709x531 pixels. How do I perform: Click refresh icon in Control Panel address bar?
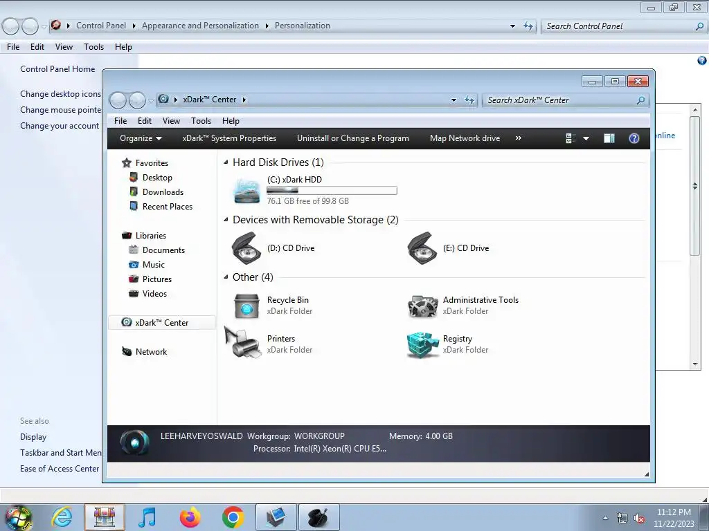point(528,26)
